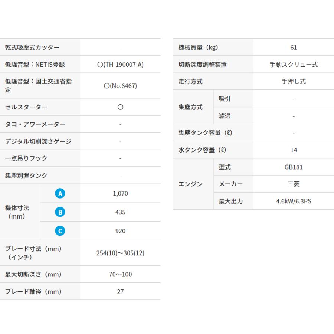Image resolution: width=334 pixels, height=334 pixels.
Task: Click the ○(TH-190007-A) value
Action: (120, 65)
